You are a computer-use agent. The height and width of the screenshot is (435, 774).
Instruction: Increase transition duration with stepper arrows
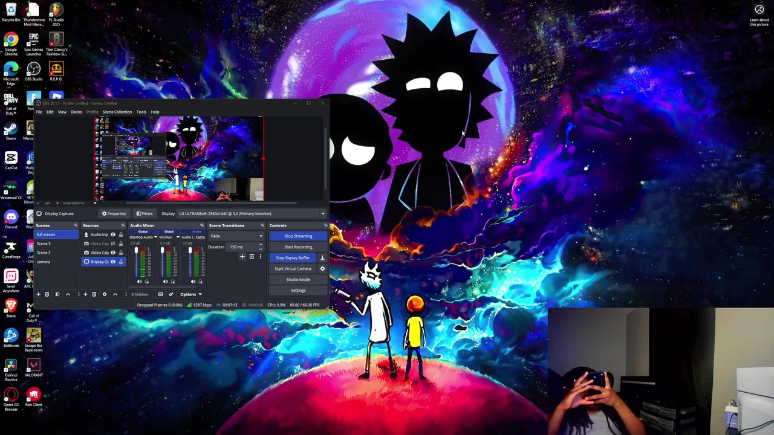(261, 245)
